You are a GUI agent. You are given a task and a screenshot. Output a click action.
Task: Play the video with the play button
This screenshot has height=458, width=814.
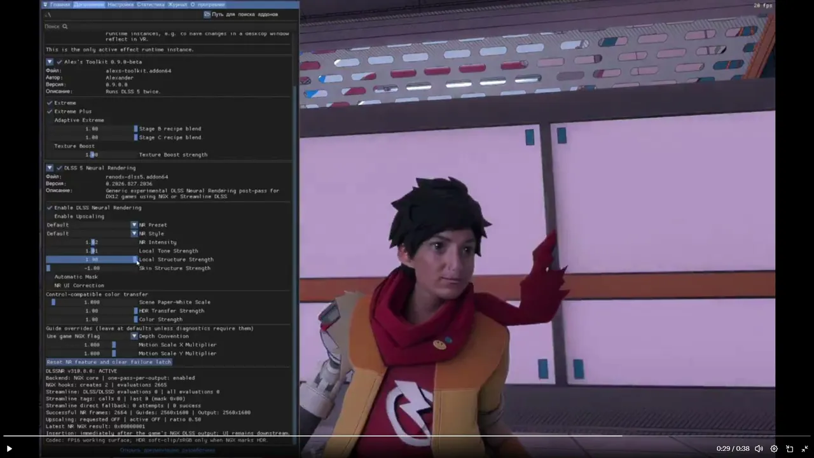pyautogui.click(x=9, y=448)
